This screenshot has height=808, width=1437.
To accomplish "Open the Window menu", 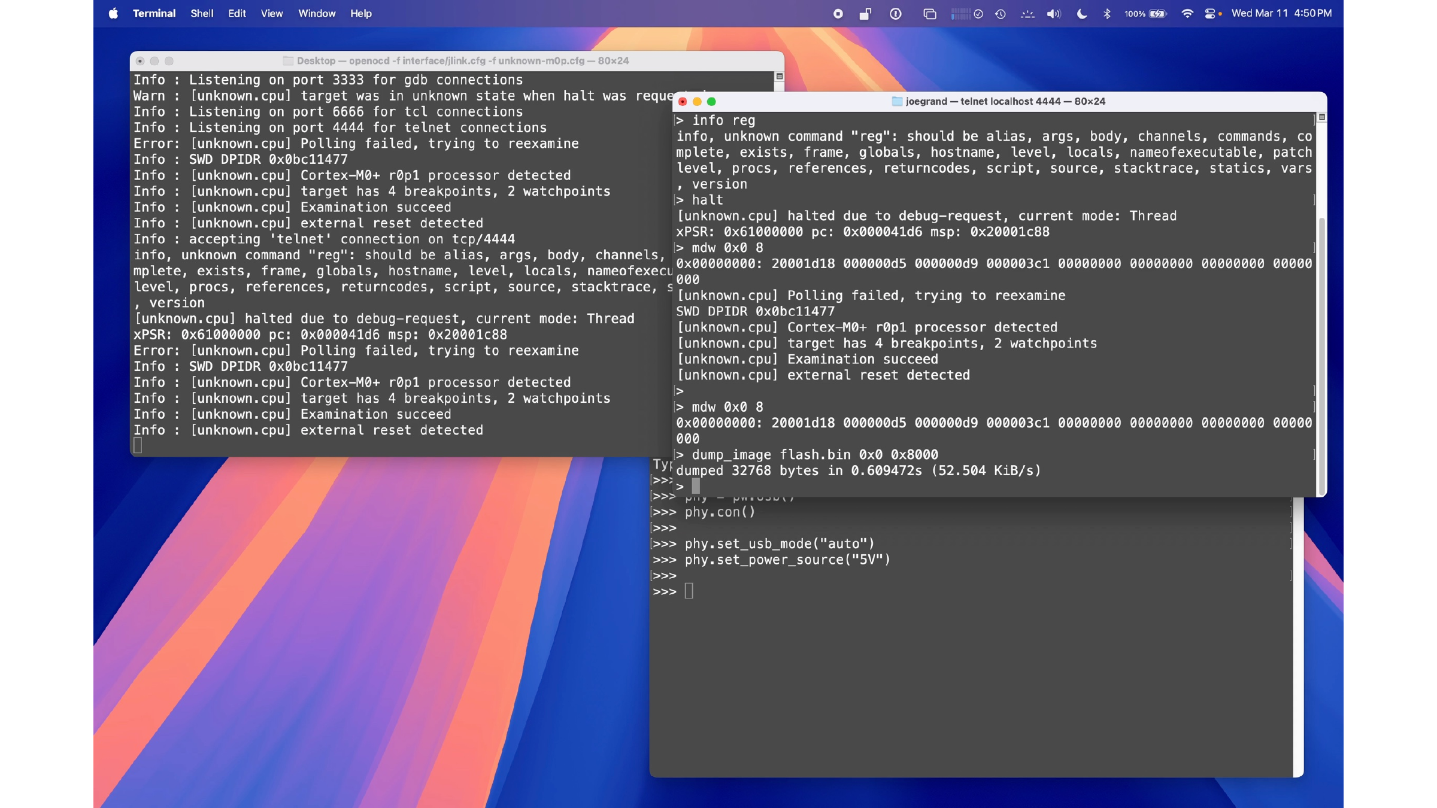I will 317,13.
